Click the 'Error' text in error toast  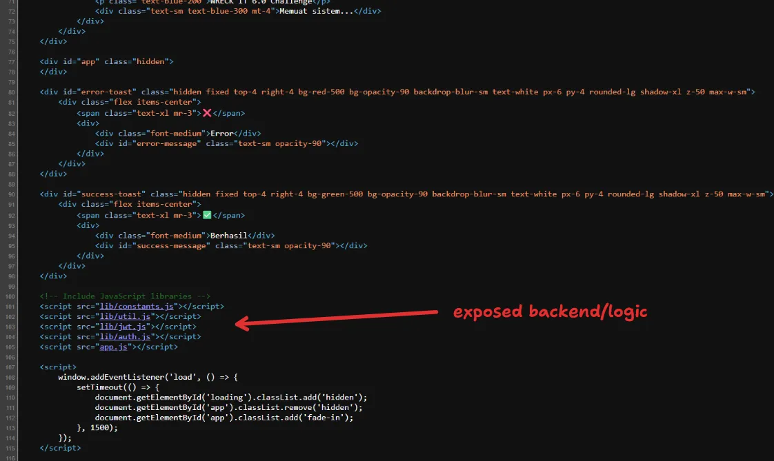tap(221, 133)
